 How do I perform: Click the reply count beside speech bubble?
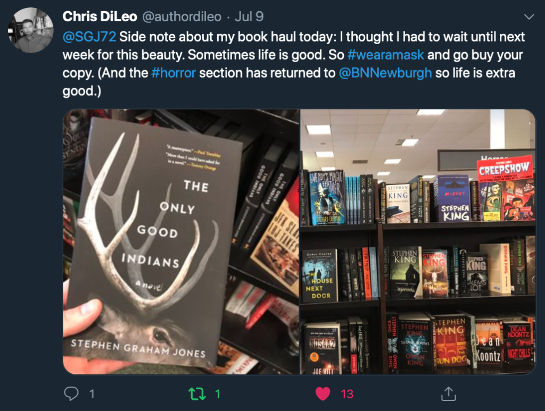coord(92,394)
